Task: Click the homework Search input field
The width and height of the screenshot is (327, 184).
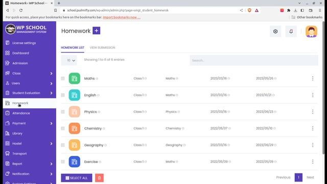Action: [x=254, y=60]
